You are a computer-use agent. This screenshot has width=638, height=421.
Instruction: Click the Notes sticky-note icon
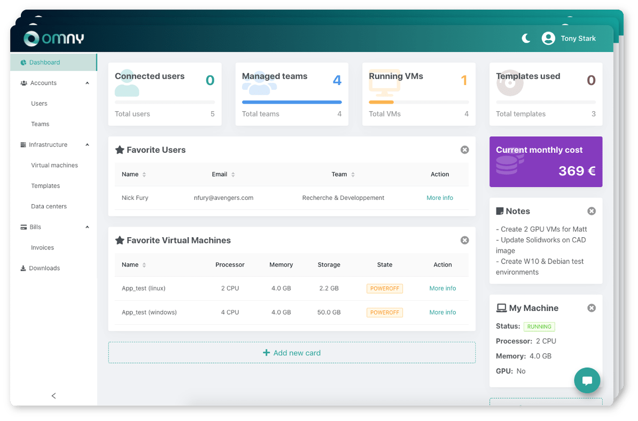pyautogui.click(x=500, y=211)
